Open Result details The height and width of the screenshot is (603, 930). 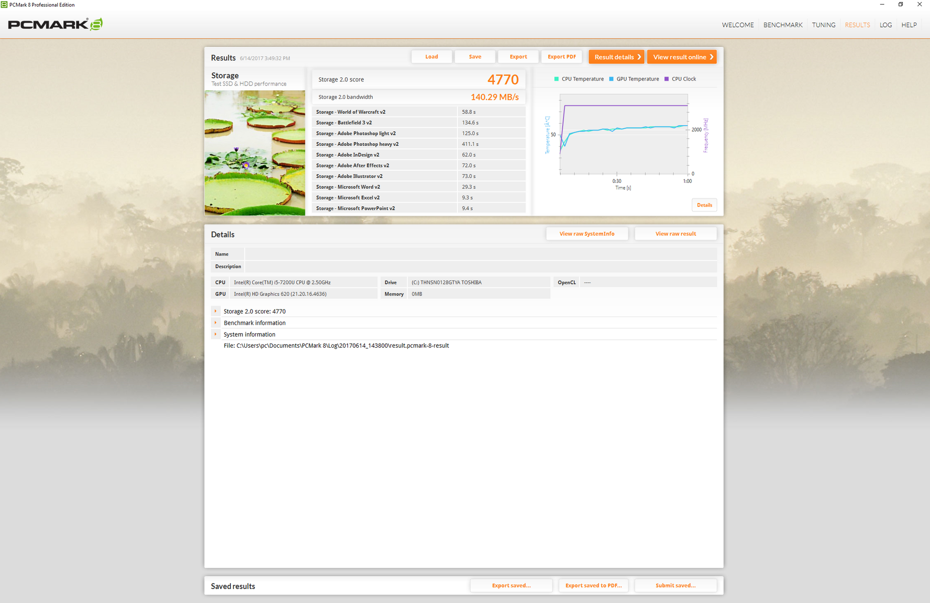coord(616,57)
